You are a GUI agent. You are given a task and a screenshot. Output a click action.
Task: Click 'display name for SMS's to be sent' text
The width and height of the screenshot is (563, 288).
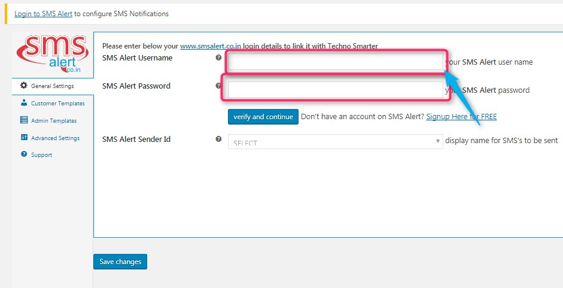[501, 141]
